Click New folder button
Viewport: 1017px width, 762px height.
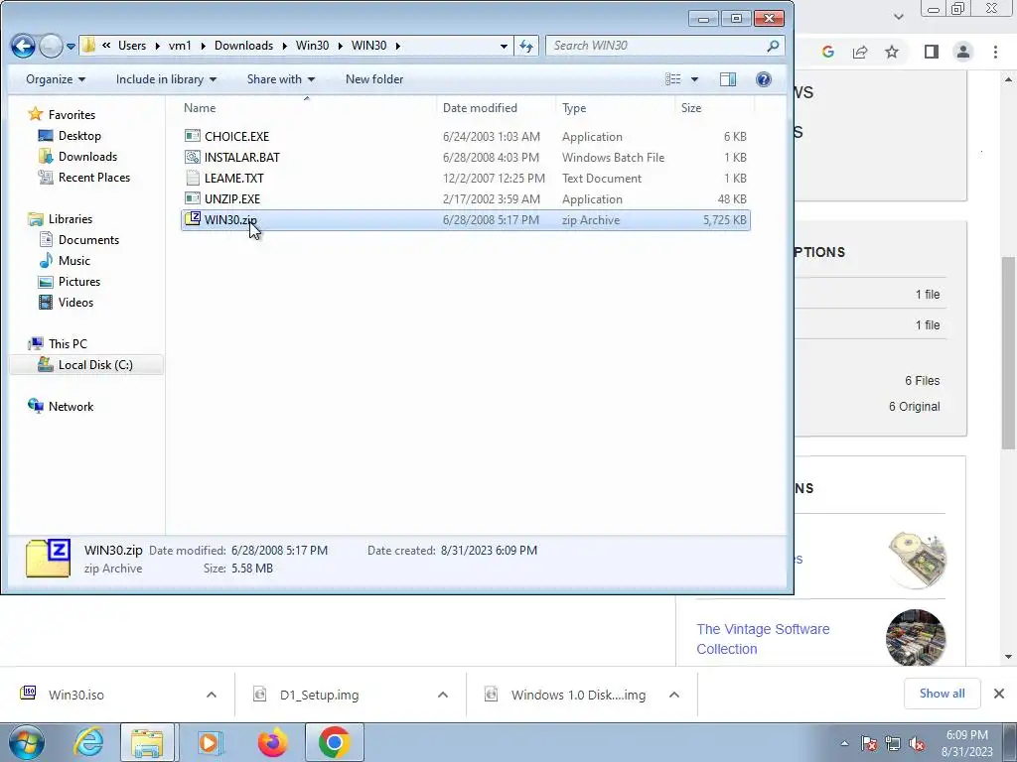(374, 79)
